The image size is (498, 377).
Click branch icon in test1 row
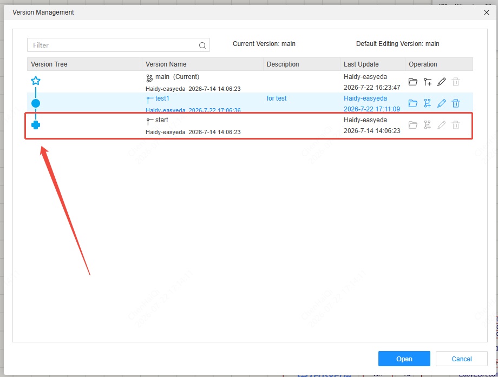[x=428, y=103]
